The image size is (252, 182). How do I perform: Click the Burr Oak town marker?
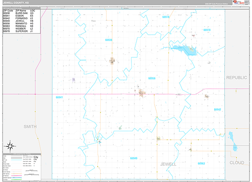(x=112, y=62)
